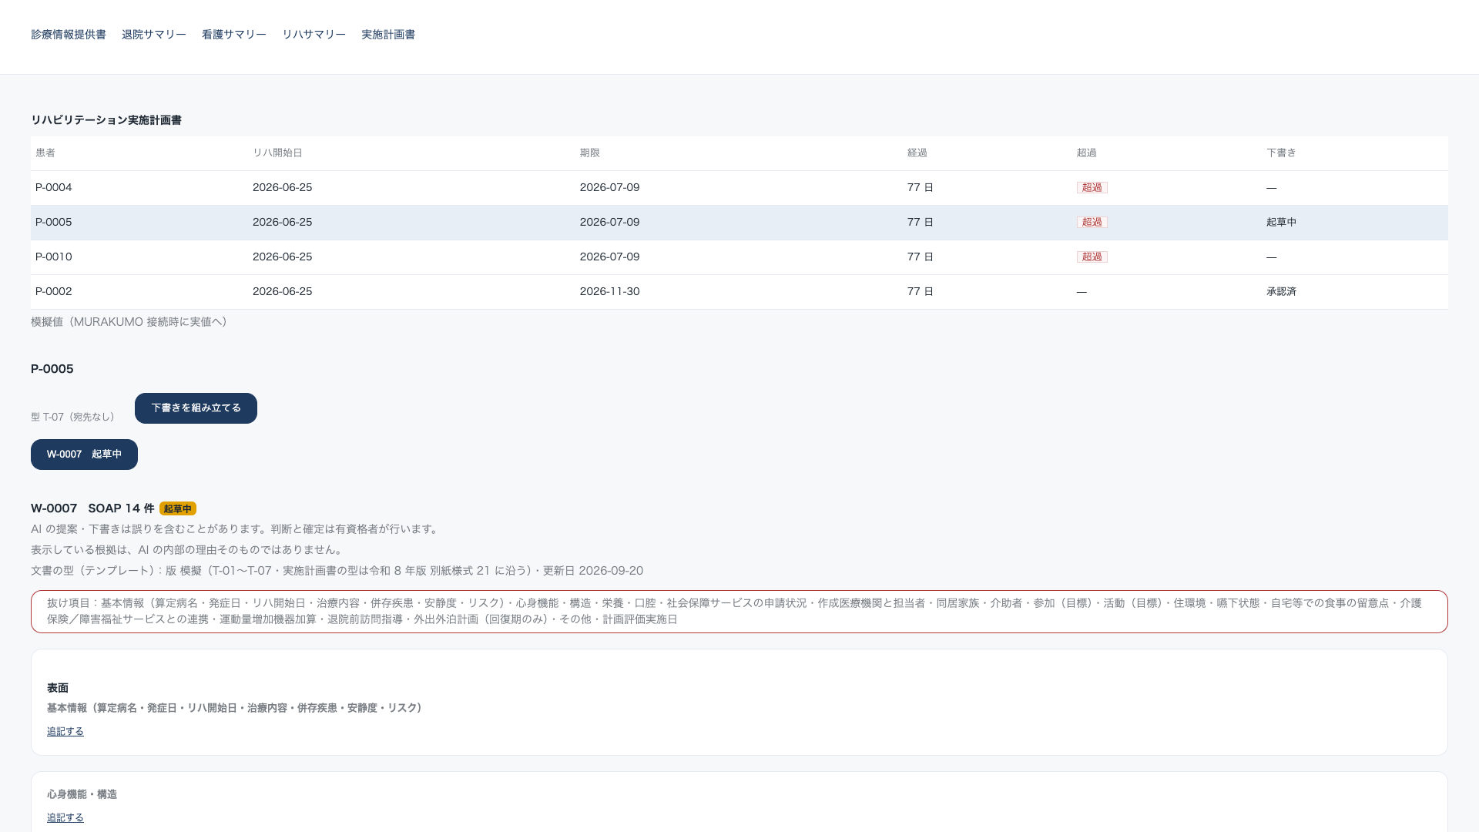Click the 2026-07-09 deadline in P-0004 row
Image resolution: width=1479 pixels, height=832 pixels.
(x=609, y=188)
